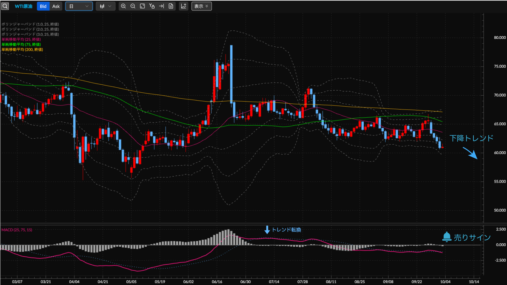Zoom in on the chart
This screenshot has width=507, height=285.
coord(123,6)
